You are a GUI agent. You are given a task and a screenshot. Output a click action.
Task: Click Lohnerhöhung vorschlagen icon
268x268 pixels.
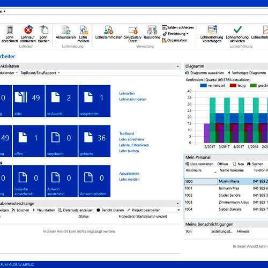coord(212,30)
